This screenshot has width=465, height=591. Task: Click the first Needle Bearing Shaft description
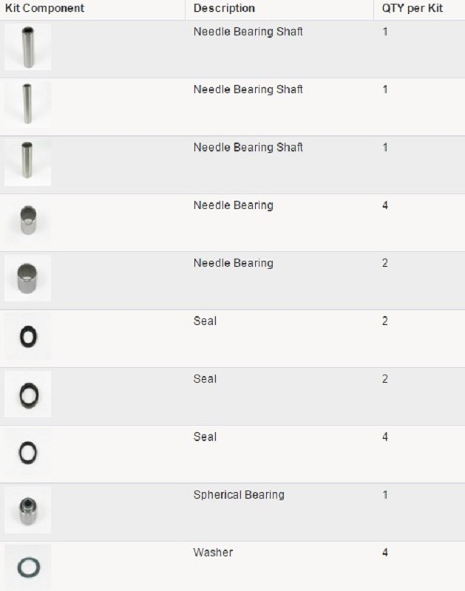(x=248, y=32)
